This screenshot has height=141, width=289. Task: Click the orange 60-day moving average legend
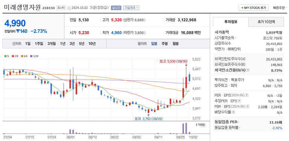[24, 56]
